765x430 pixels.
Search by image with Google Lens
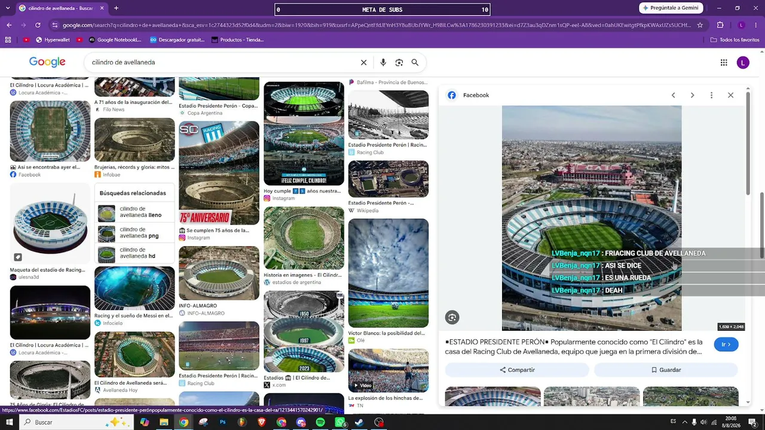(399, 63)
